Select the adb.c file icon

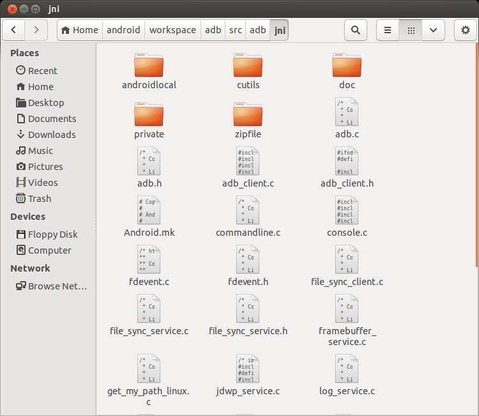[347, 112]
